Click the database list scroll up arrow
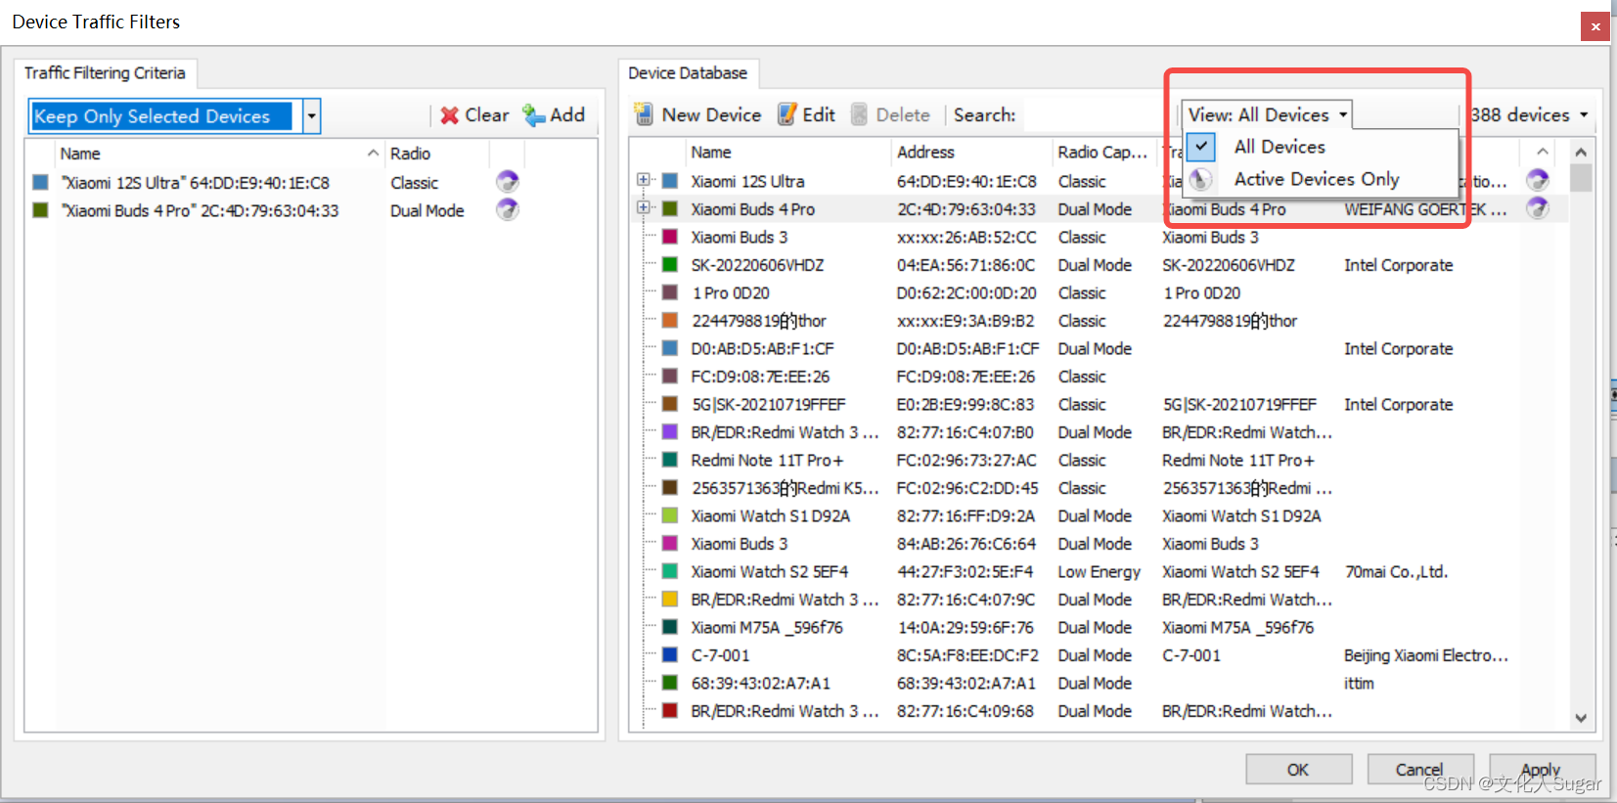Viewport: 1617px width, 803px height. click(1581, 152)
